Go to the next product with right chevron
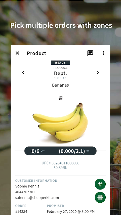 [98, 73]
